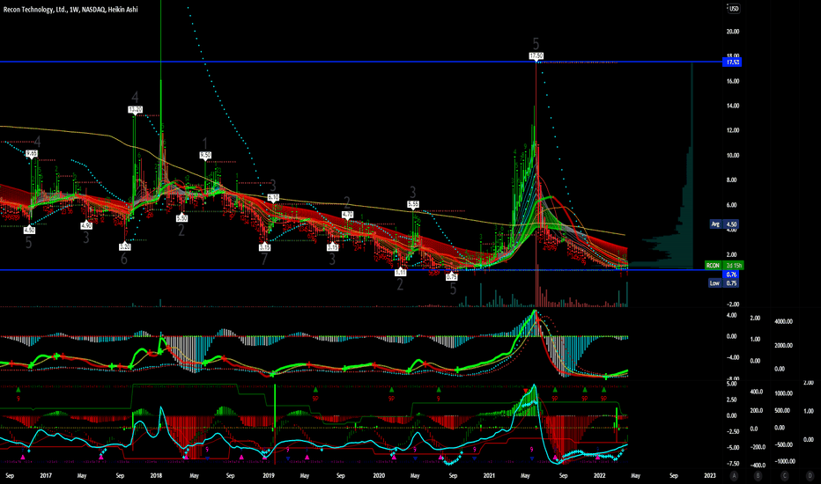Click the 8.00 price axis value
Image resolution: width=821 pixels, height=484 pixels.
pyautogui.click(x=731, y=180)
